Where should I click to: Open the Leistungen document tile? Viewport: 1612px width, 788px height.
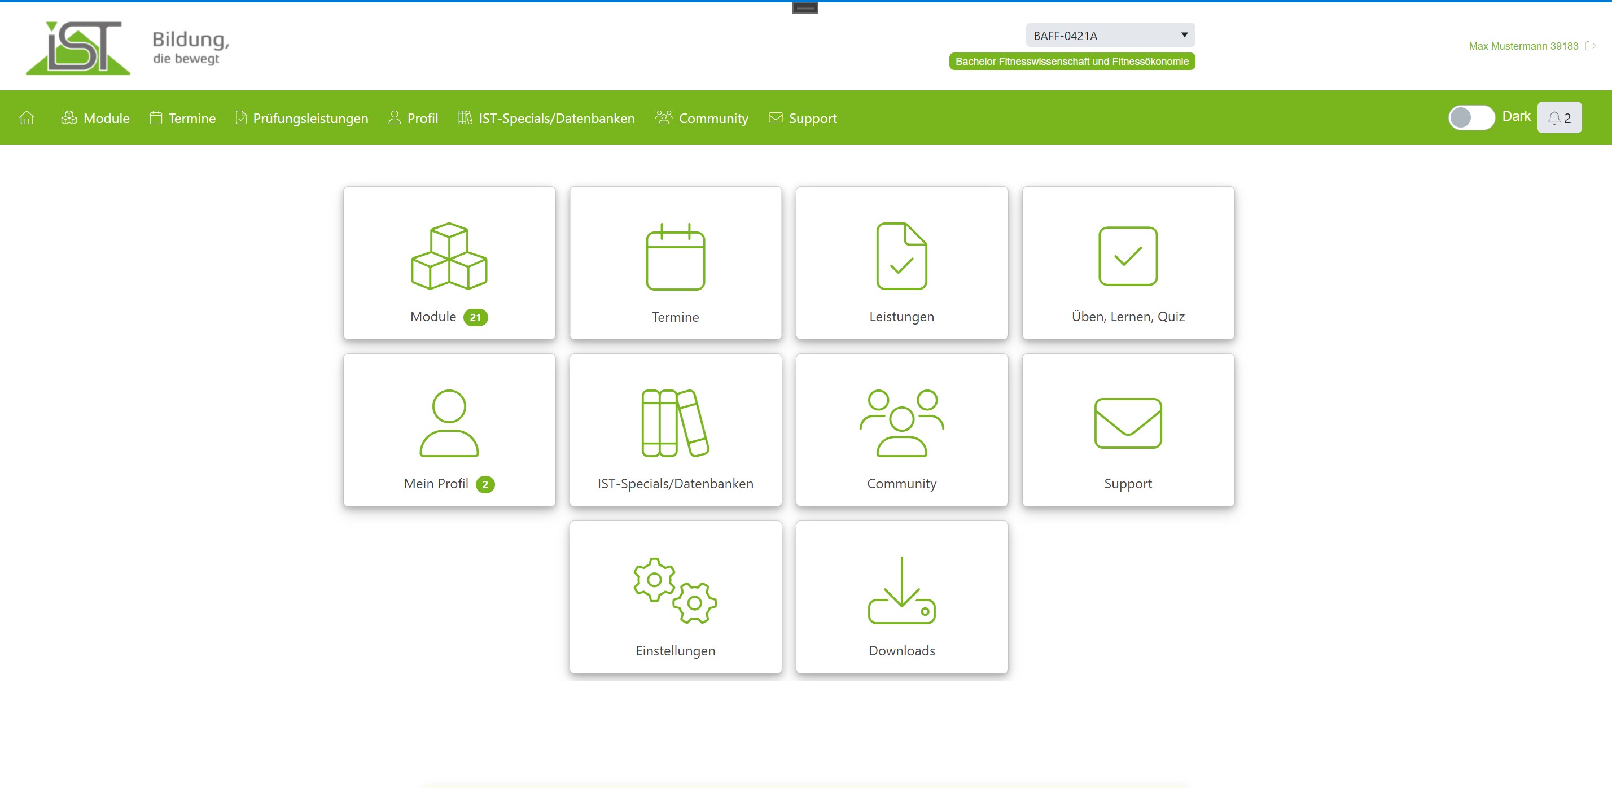tap(901, 263)
